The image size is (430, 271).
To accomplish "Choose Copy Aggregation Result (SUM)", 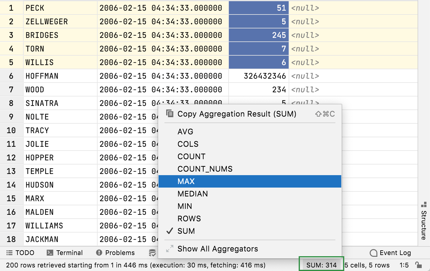I will (250, 114).
